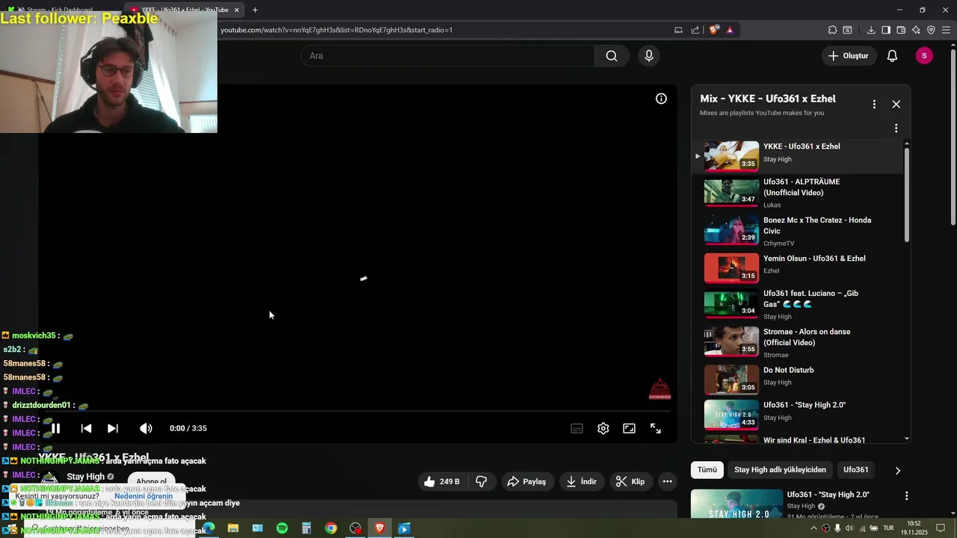Image resolution: width=957 pixels, height=538 pixels.
Task: Enter fullscreen on the video player
Action: pyautogui.click(x=656, y=428)
